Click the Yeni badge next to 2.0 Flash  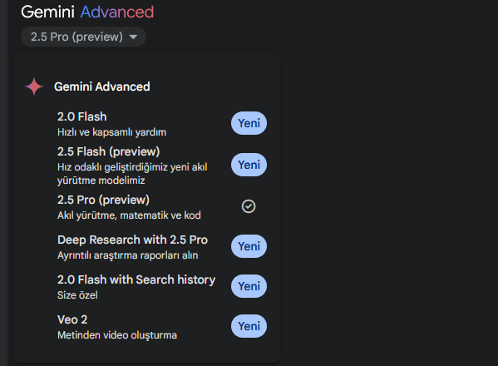[249, 123]
